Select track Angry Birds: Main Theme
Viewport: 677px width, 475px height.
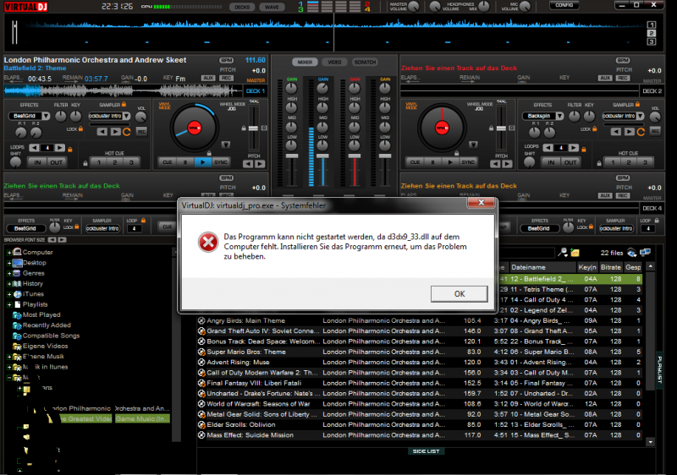(420, 320)
